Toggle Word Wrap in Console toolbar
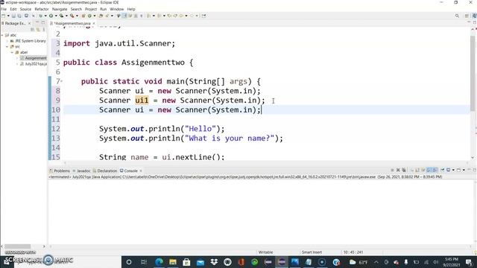 (423, 170)
